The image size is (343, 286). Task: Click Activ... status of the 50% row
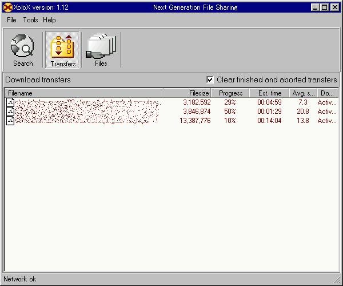[x=327, y=112]
